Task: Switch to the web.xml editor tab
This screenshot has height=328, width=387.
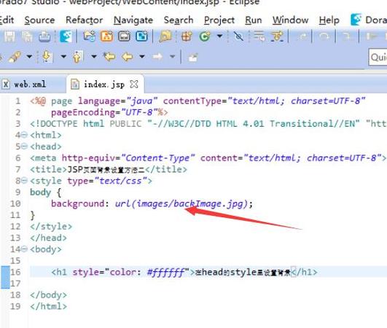Action: pyautogui.click(x=30, y=85)
